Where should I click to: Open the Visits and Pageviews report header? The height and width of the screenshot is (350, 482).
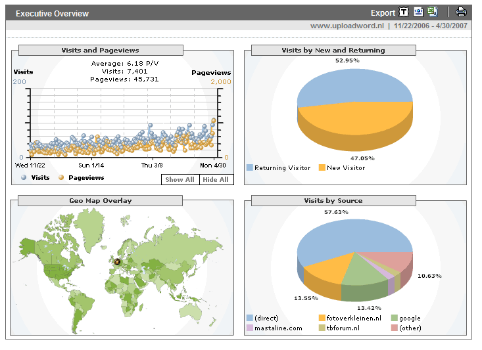[101, 51]
